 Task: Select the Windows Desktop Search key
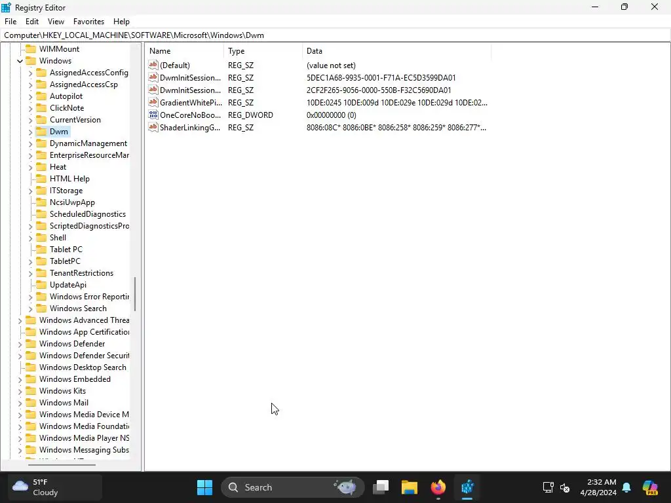(x=83, y=367)
